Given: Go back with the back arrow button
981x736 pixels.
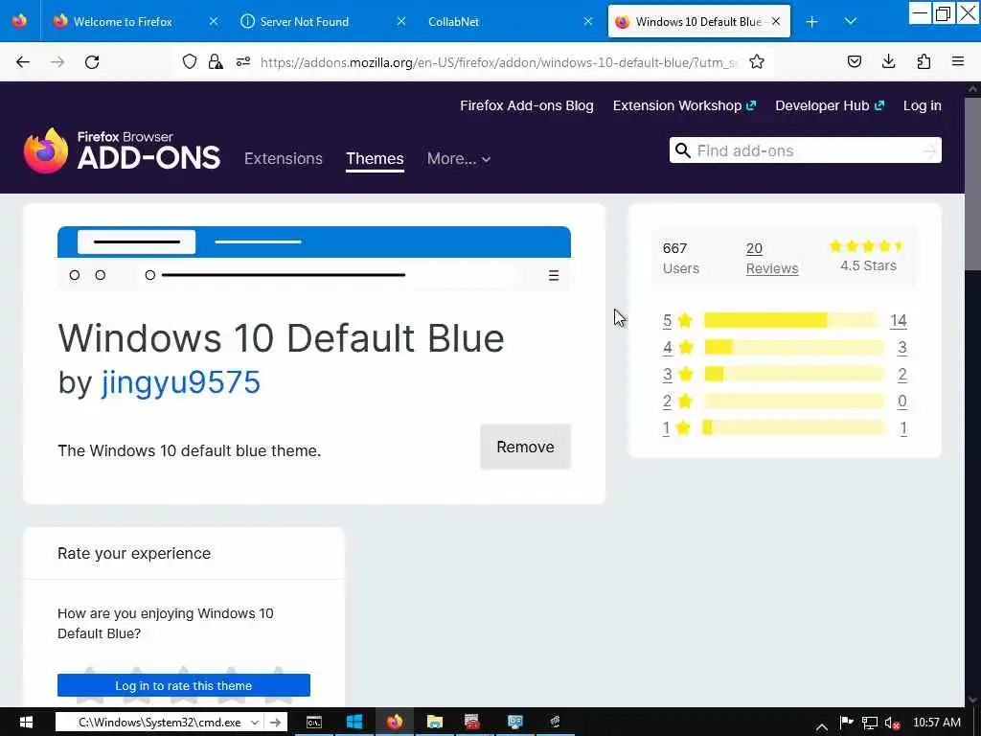Looking at the screenshot, I should pyautogui.click(x=23, y=61).
